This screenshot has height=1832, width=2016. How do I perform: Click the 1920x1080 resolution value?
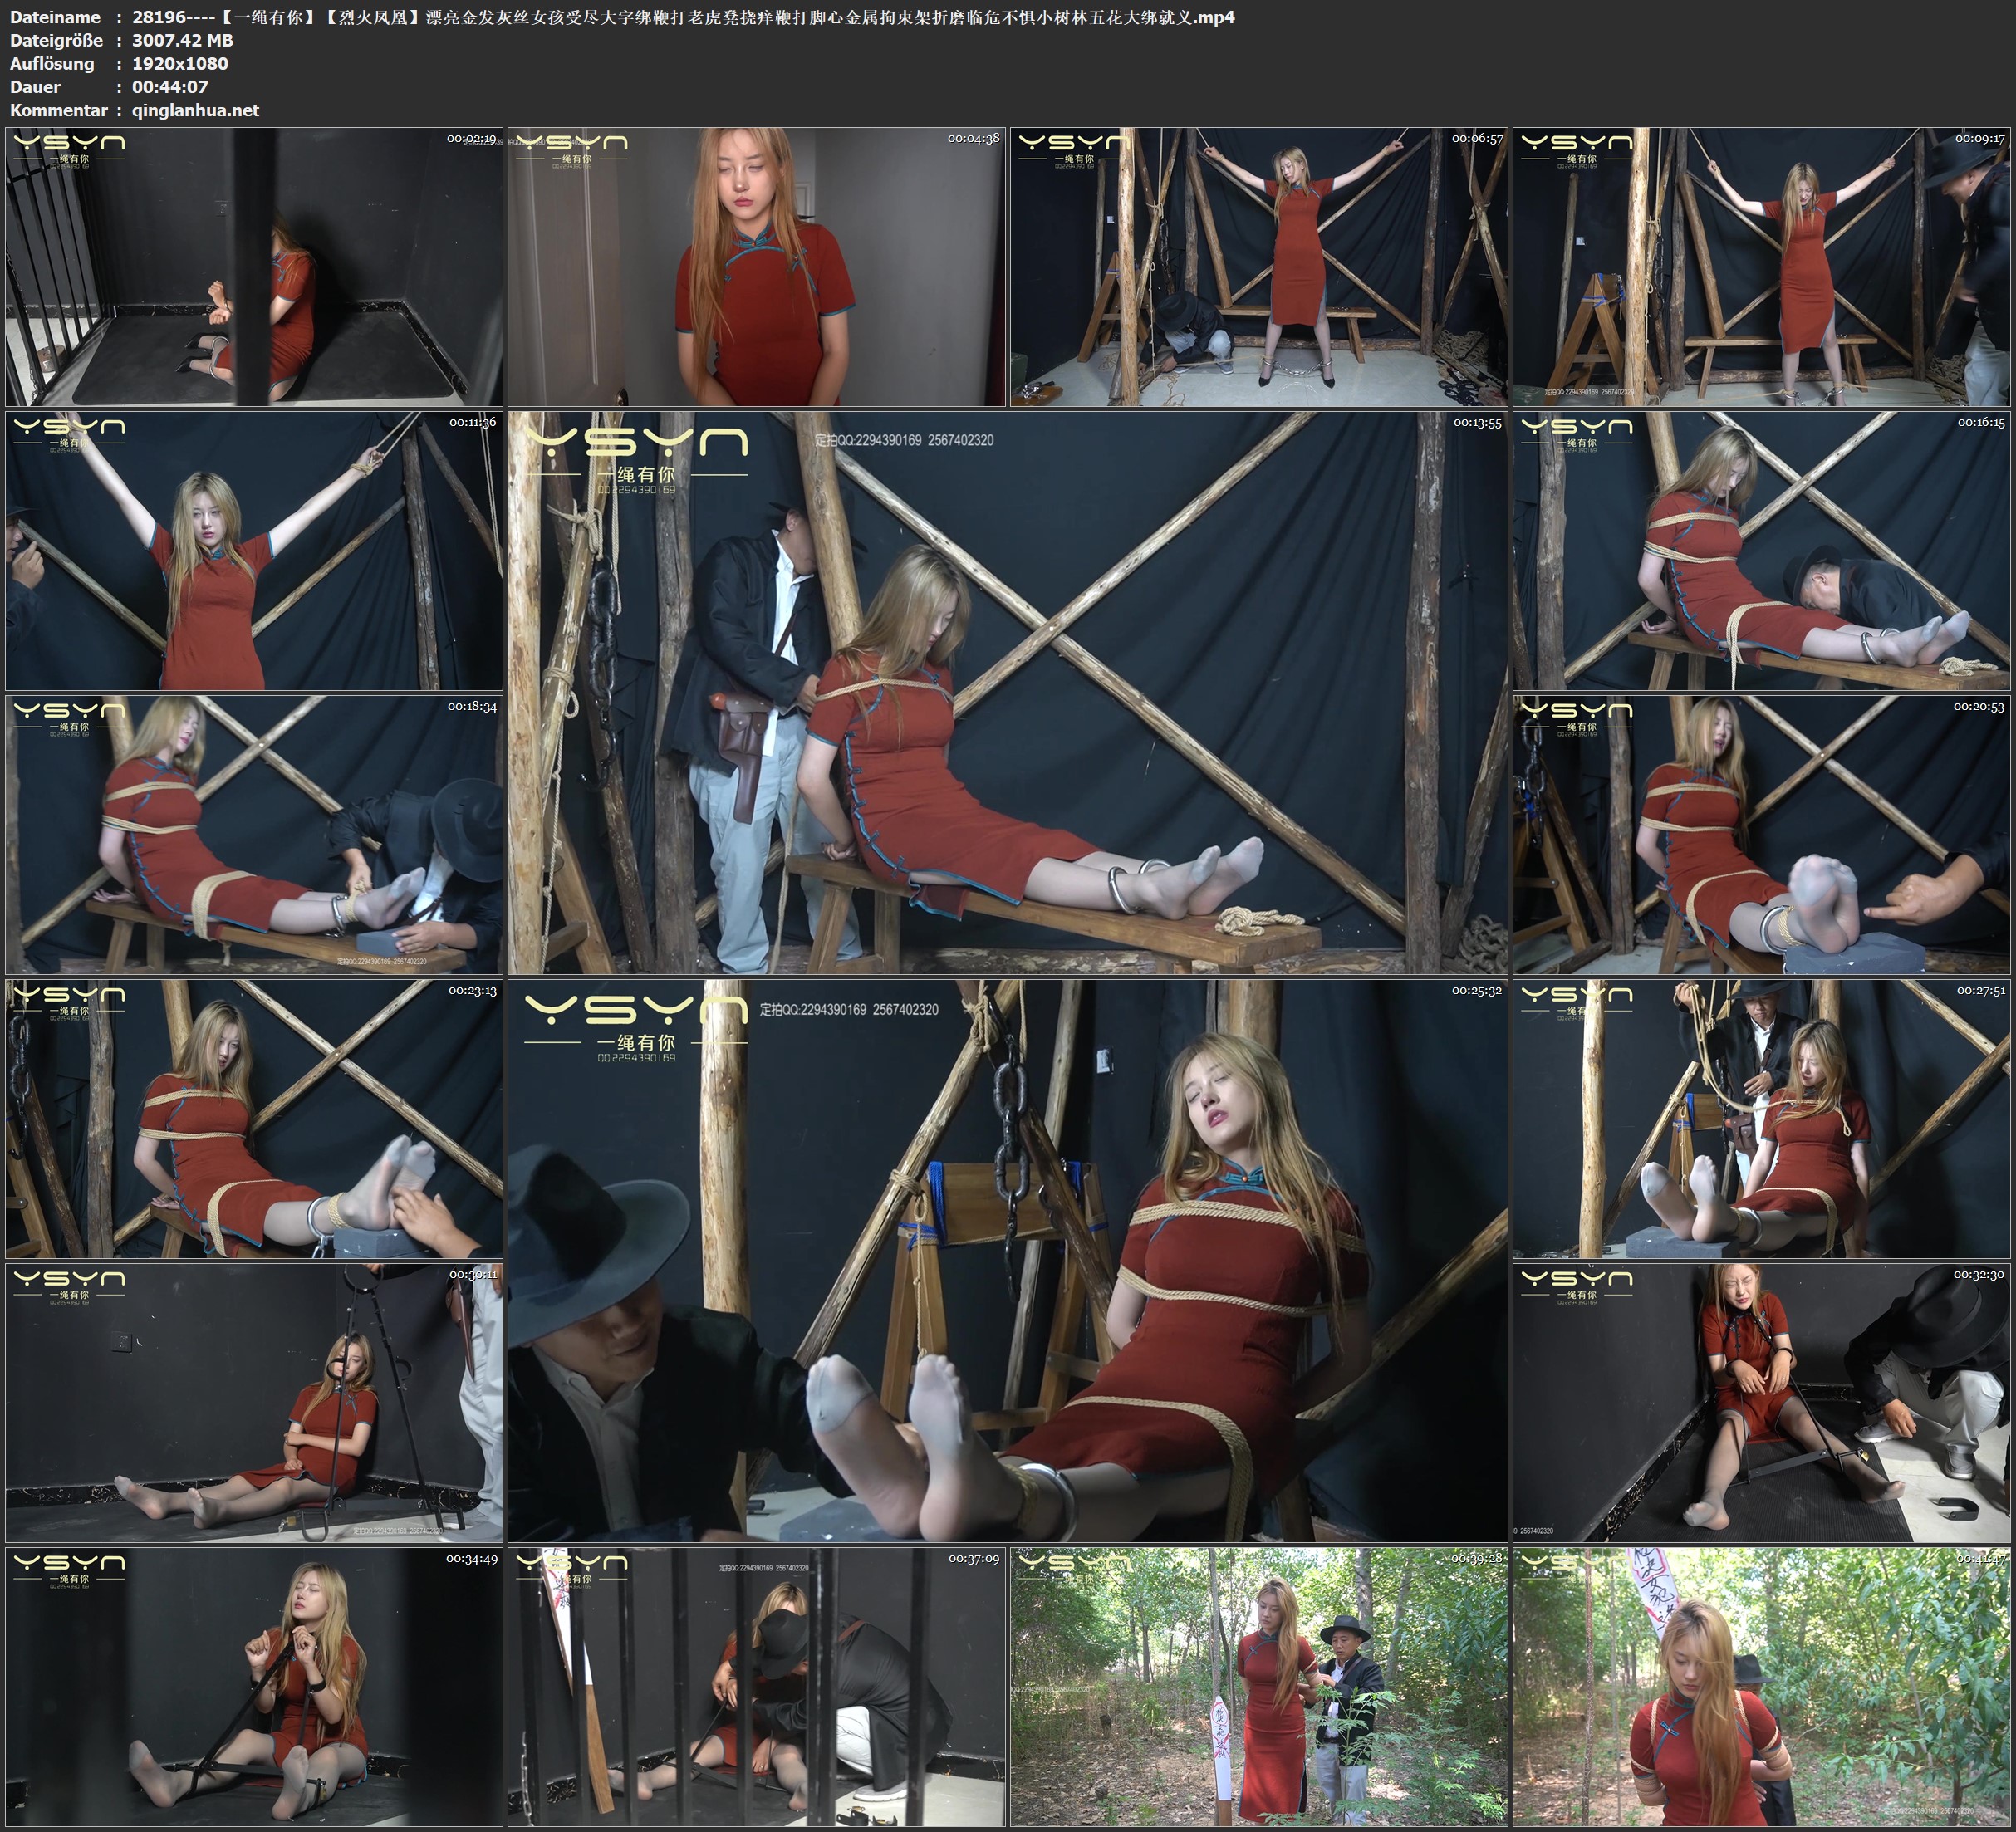[180, 63]
